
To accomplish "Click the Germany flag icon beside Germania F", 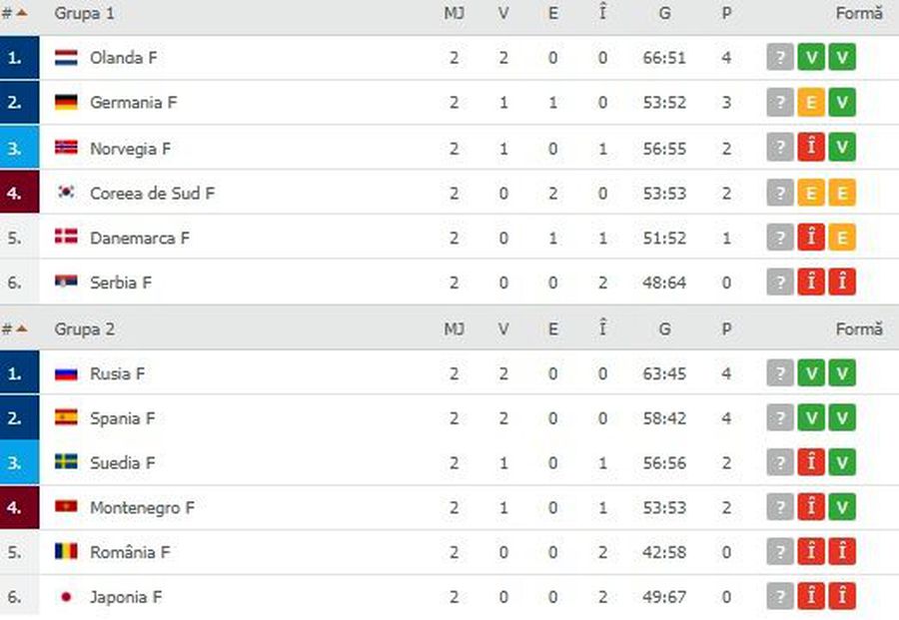I will click(66, 103).
